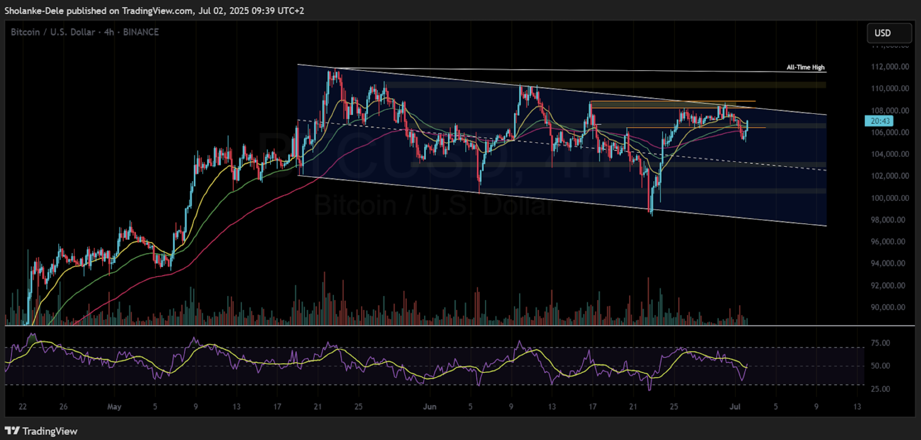Click the 108,000.00 price axis label

(x=890, y=110)
